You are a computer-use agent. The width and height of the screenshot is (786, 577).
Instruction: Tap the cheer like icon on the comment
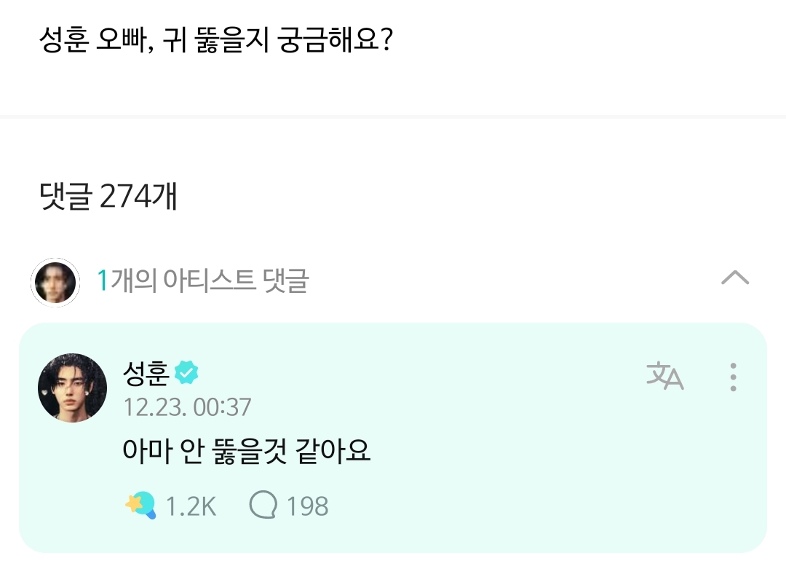140,505
